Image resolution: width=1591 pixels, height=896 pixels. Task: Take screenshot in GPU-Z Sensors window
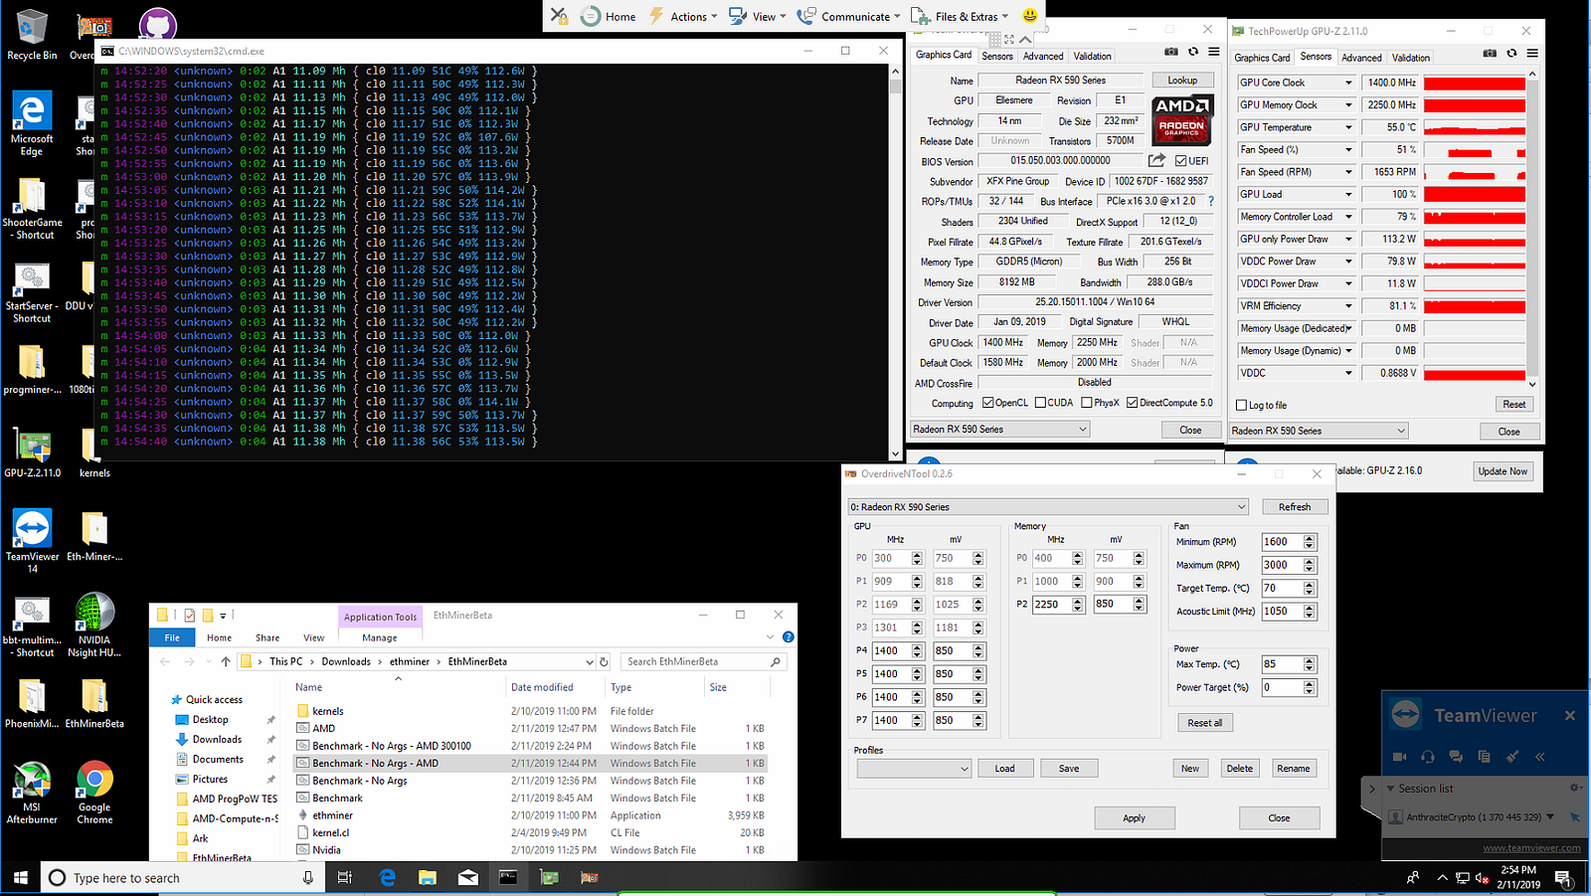point(1490,54)
